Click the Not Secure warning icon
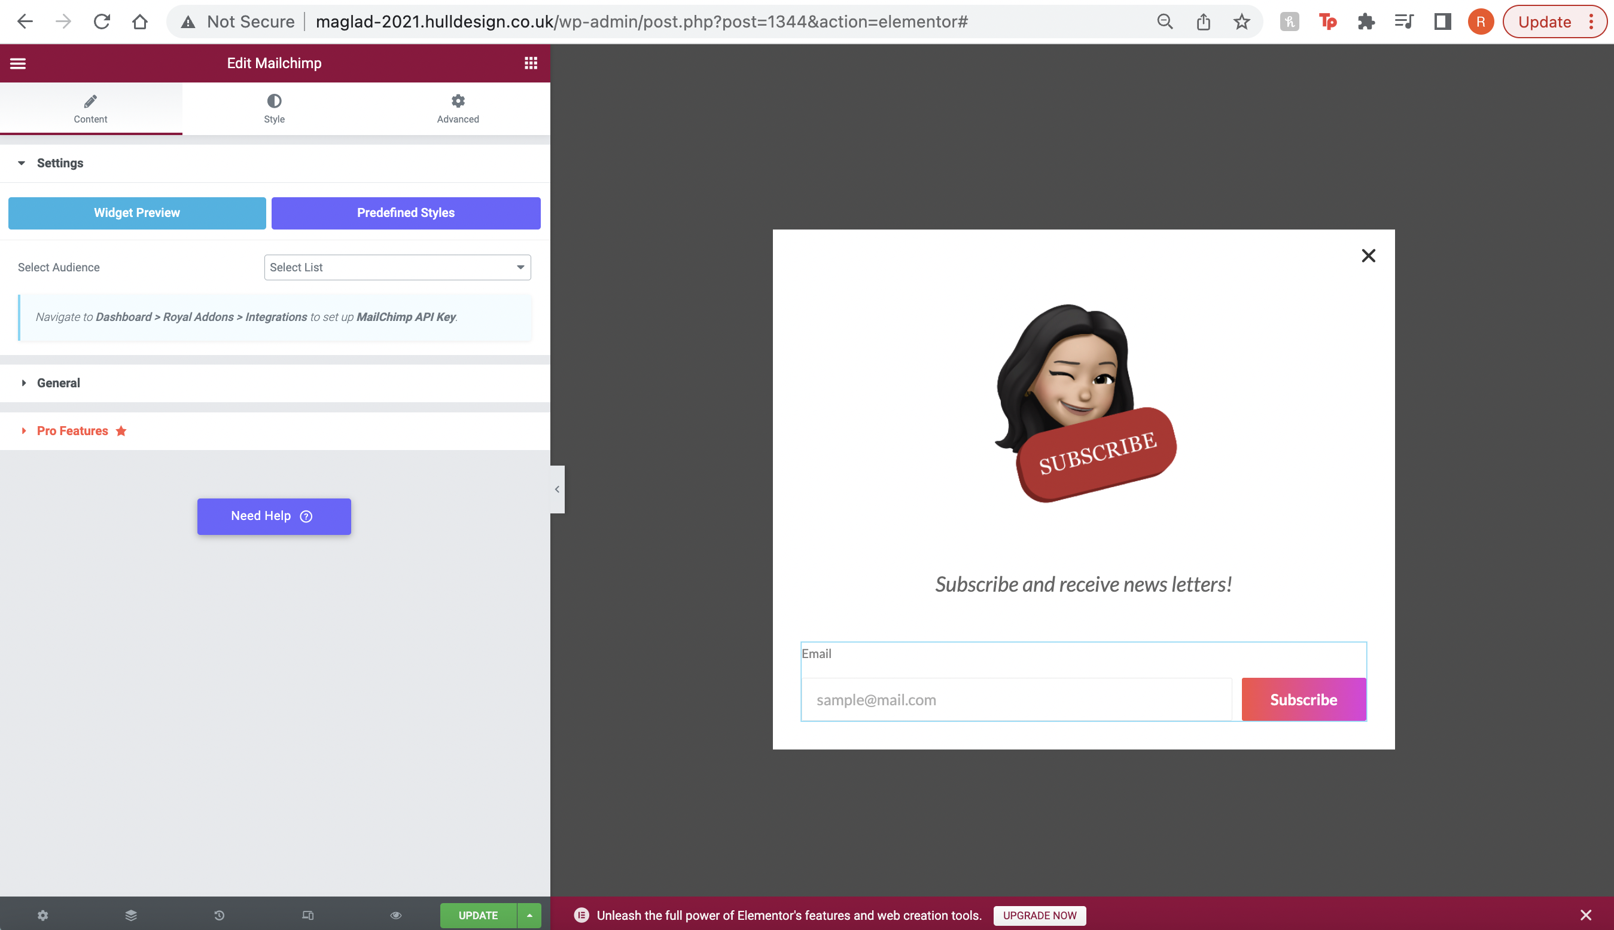Screen dimensions: 1614x930 [188, 22]
